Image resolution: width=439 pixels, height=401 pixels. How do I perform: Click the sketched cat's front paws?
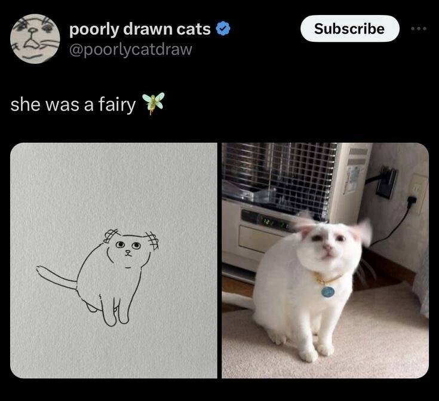tap(115, 317)
